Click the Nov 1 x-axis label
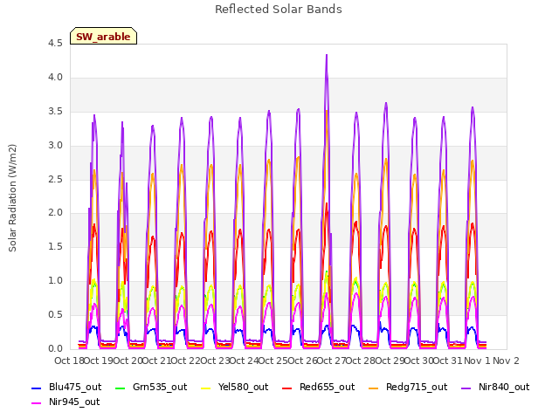The width and height of the screenshot is (559, 419). tap(477, 361)
